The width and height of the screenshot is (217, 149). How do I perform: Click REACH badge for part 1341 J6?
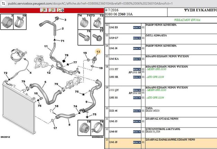137,48
